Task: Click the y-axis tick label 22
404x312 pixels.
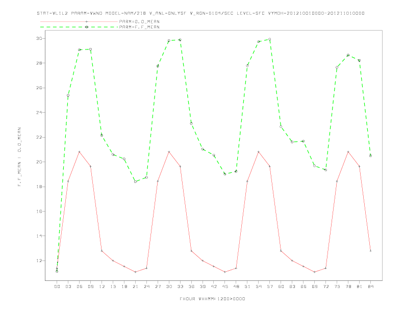Action: click(x=39, y=137)
